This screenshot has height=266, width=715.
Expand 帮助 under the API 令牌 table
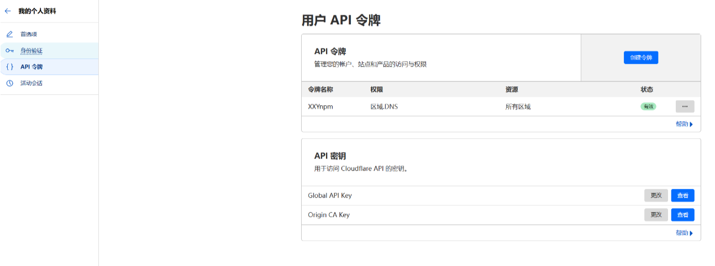tap(684, 124)
